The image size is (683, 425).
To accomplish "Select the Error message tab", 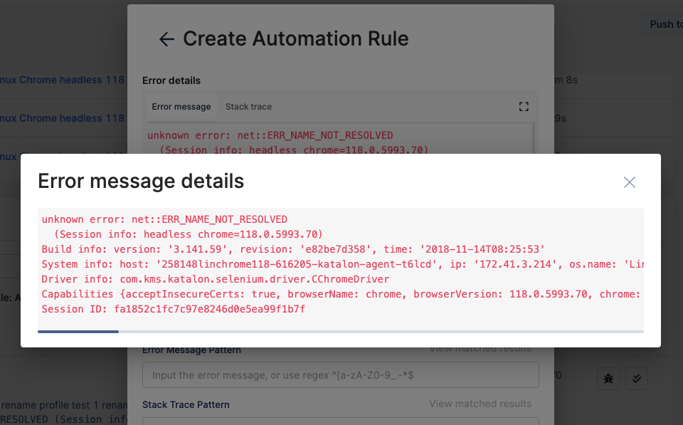I will (181, 107).
